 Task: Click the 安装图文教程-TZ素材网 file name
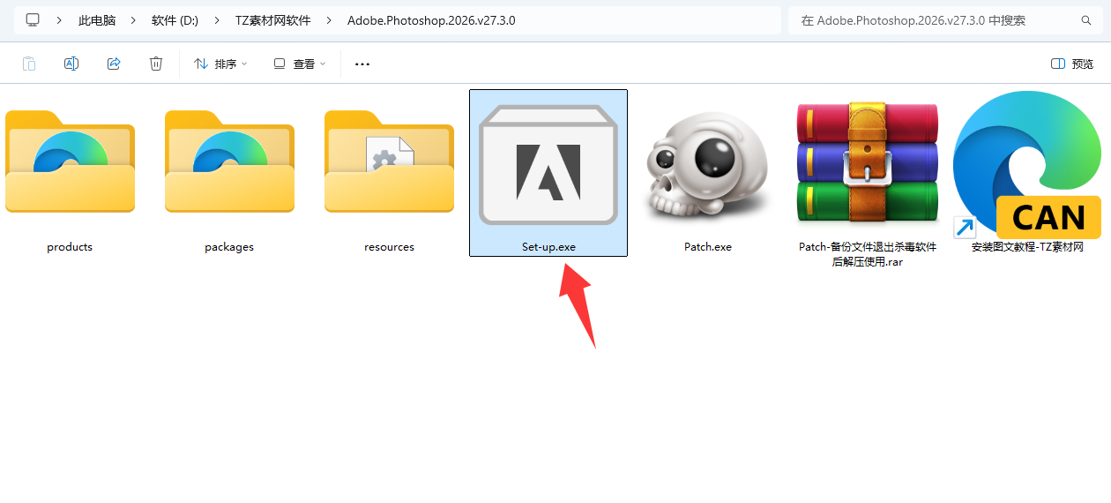click(1027, 247)
